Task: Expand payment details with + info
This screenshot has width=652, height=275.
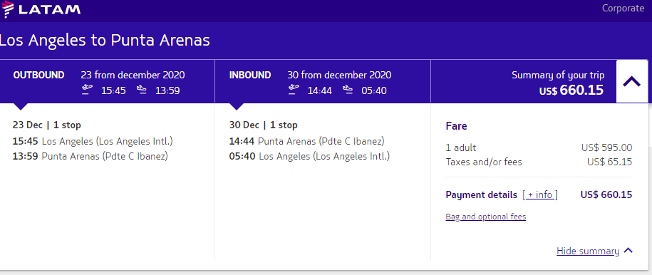Action: [x=540, y=194]
